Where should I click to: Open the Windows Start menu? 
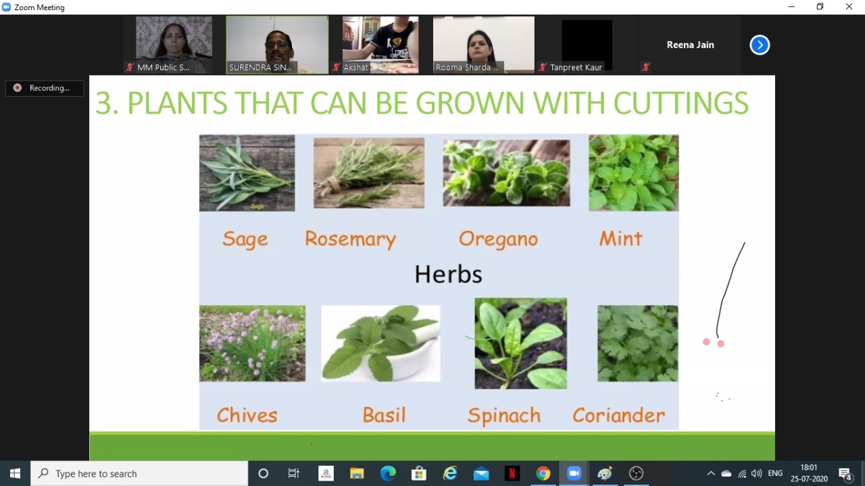click(x=15, y=474)
